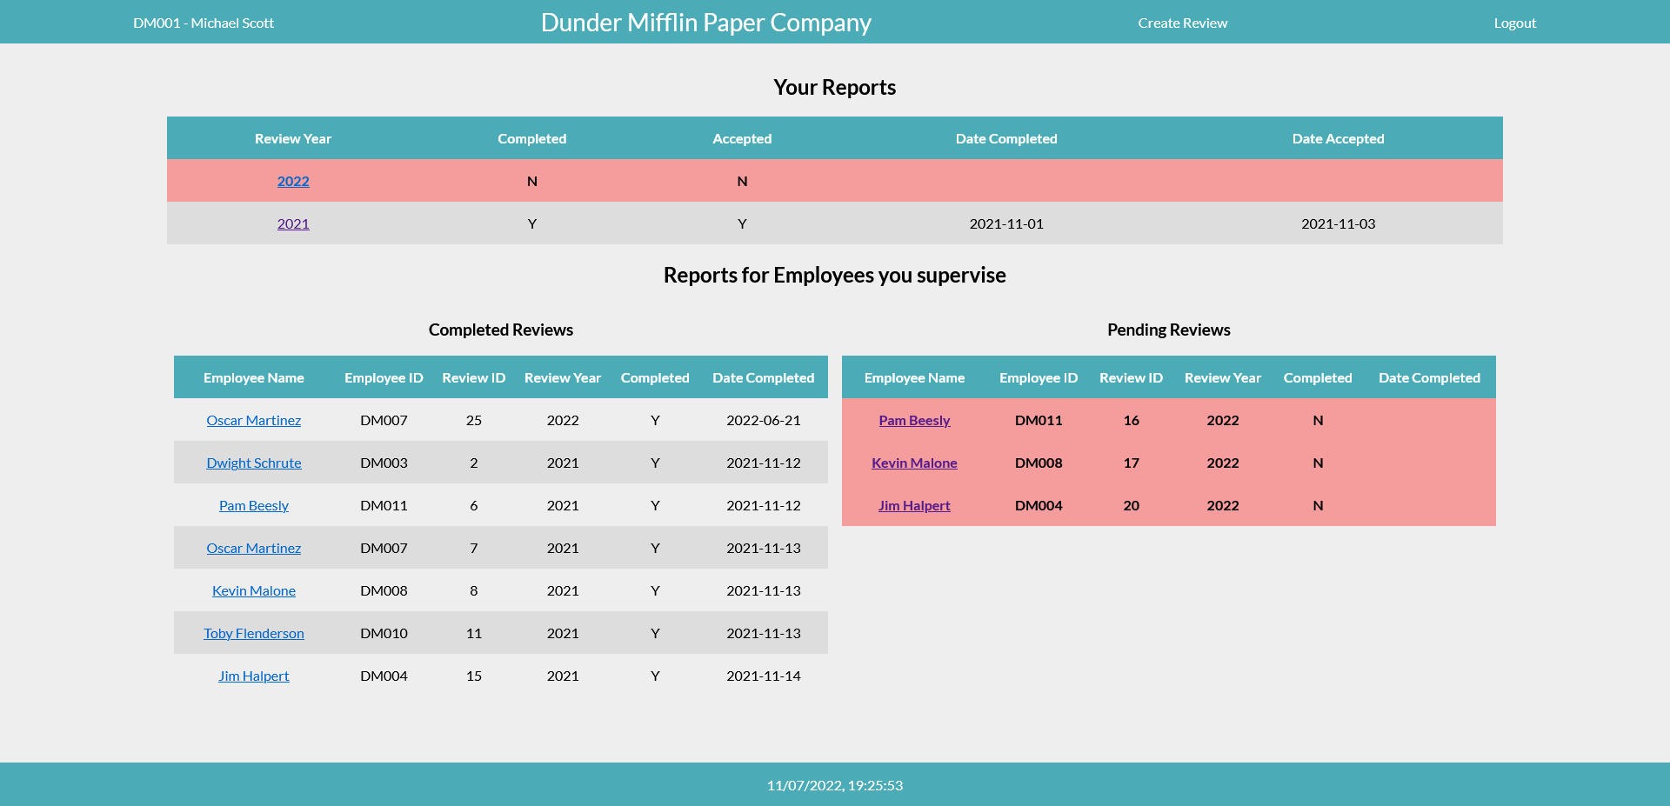
Task: Open Pam Beesly pending 2022 review
Action: (914, 420)
